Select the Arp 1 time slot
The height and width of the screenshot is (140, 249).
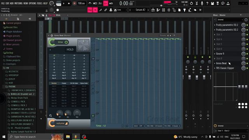(64, 72)
